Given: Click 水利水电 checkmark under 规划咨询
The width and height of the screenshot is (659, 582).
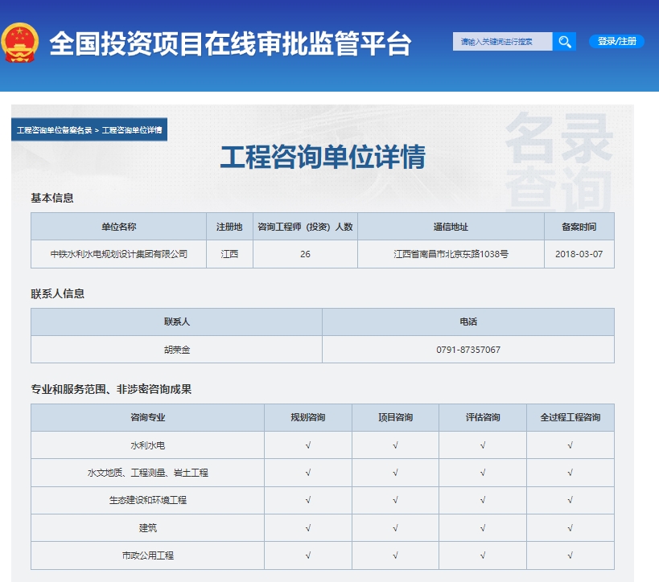Looking at the screenshot, I should coord(308,445).
